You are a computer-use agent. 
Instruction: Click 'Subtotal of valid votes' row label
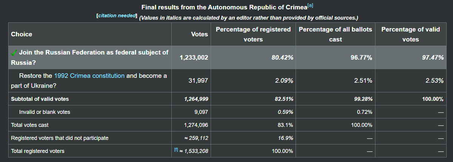pos(40,99)
